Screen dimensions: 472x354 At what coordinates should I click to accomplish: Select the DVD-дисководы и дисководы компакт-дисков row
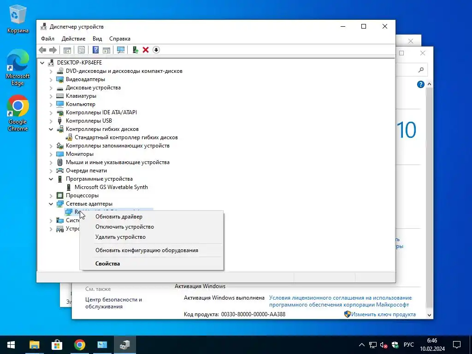[x=124, y=71]
